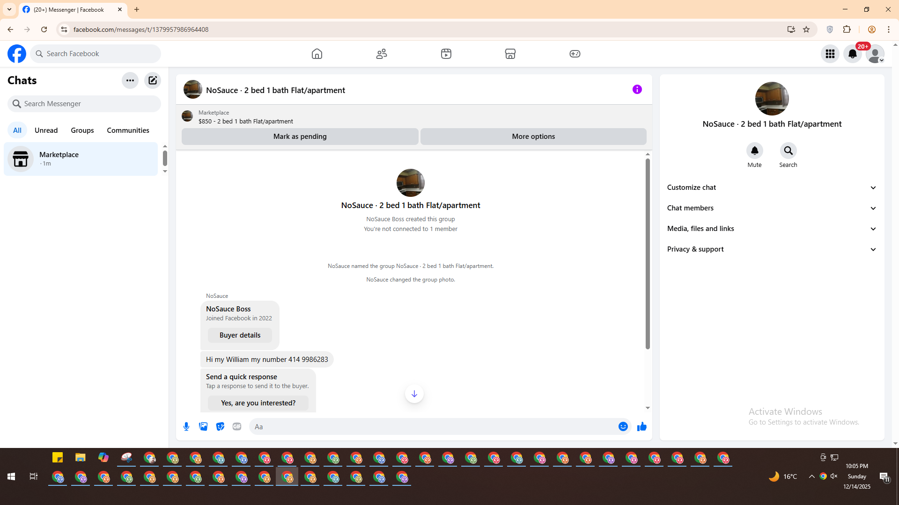The width and height of the screenshot is (899, 505).
Task: Send 'Yes, are you interested?' quick response
Action: tap(258, 403)
